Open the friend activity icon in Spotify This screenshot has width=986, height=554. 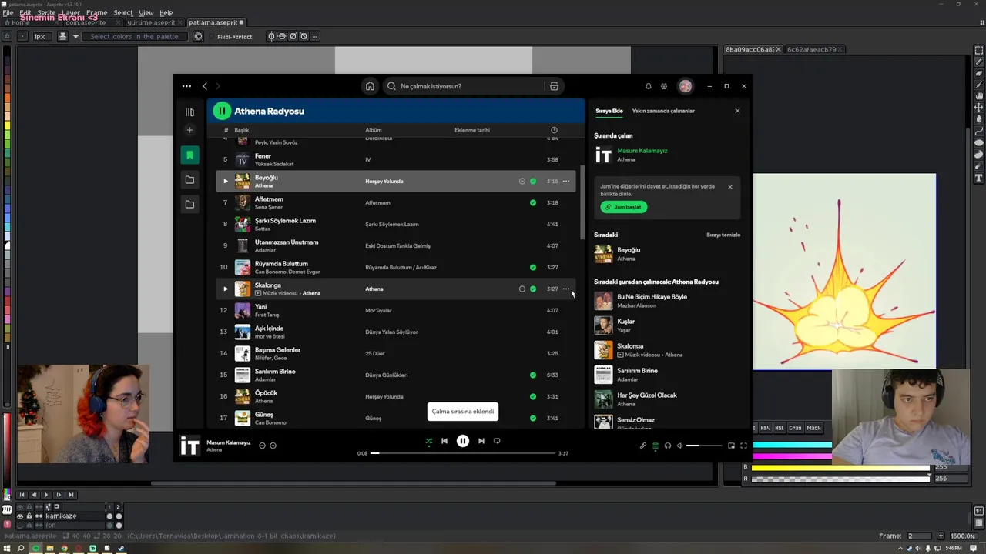coord(664,86)
